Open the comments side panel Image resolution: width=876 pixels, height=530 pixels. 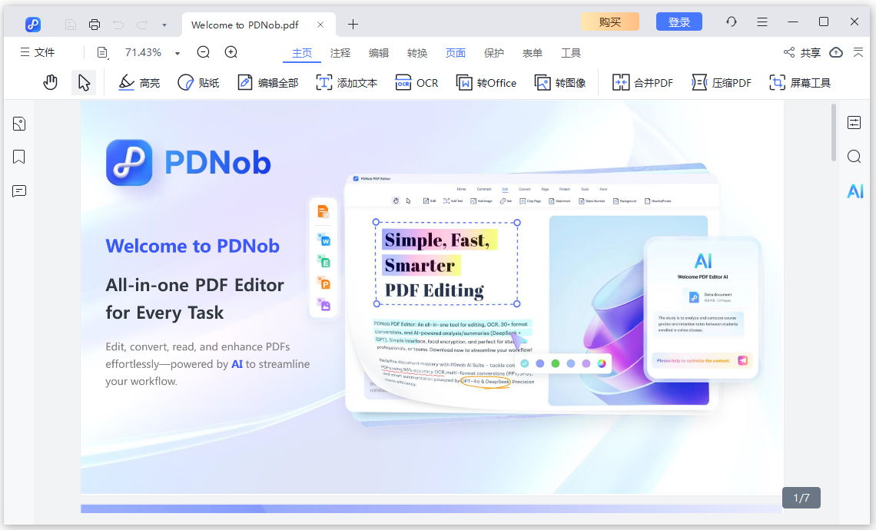19,191
